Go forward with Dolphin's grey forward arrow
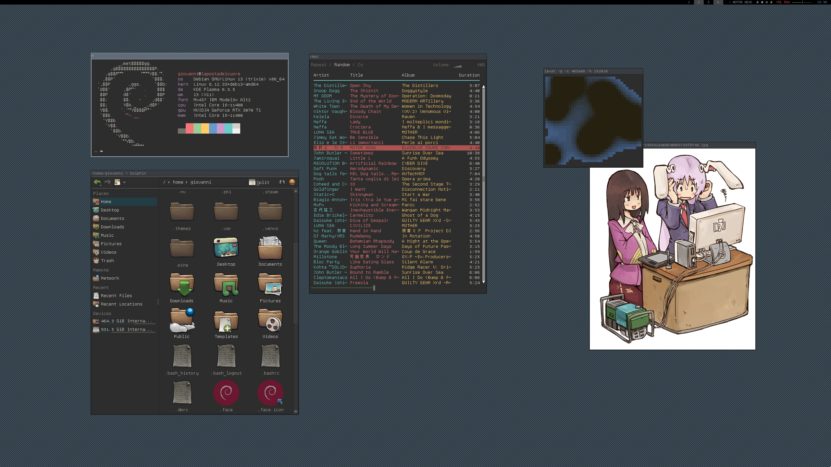Image resolution: width=831 pixels, height=467 pixels. point(107,182)
